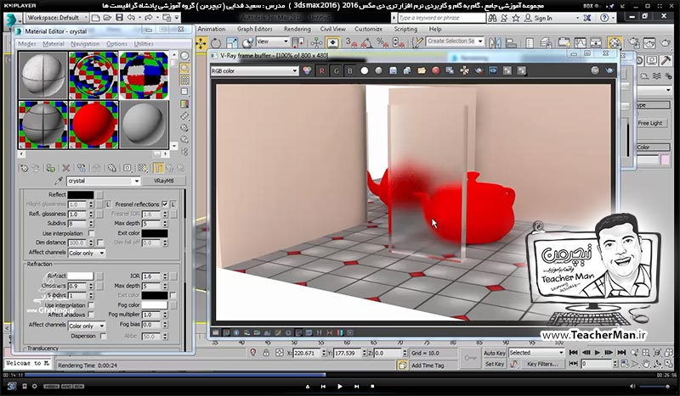Toggle Fresnel reflections checkbox

[x=165, y=204]
